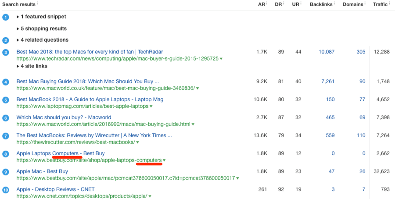Click the info icon next to Search results
This screenshot has width=395, height=199.
37,3
